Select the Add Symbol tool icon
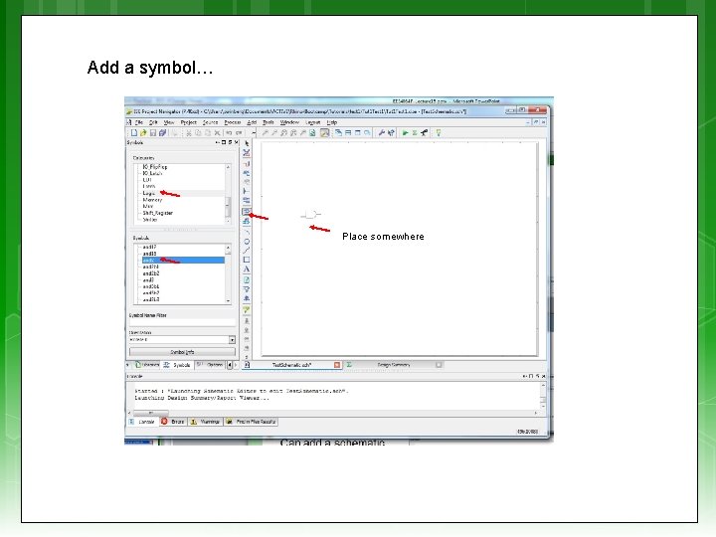This screenshot has width=716, height=537. coord(247,212)
